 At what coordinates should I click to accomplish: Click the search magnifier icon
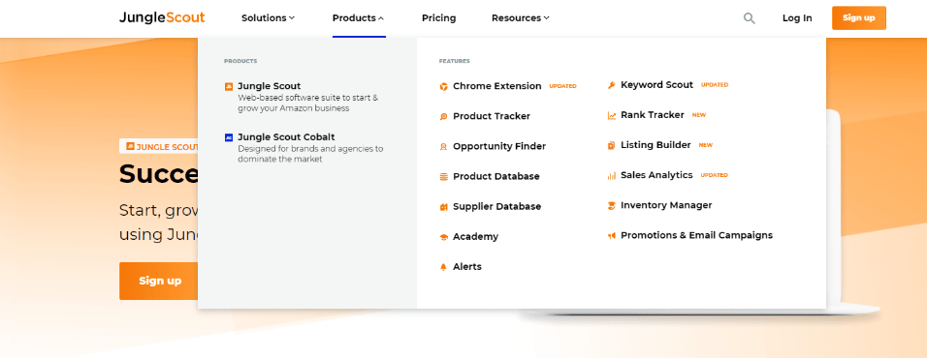point(749,18)
